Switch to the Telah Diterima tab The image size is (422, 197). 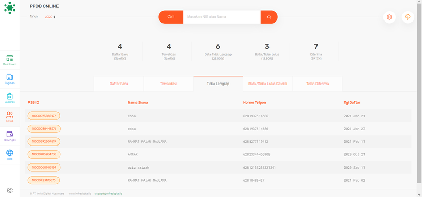318,84
